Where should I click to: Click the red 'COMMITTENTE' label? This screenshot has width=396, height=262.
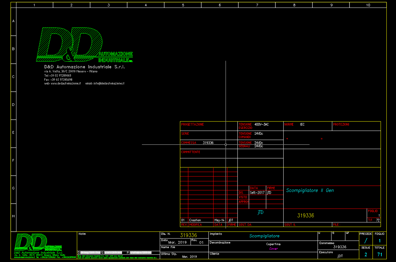click(191, 152)
